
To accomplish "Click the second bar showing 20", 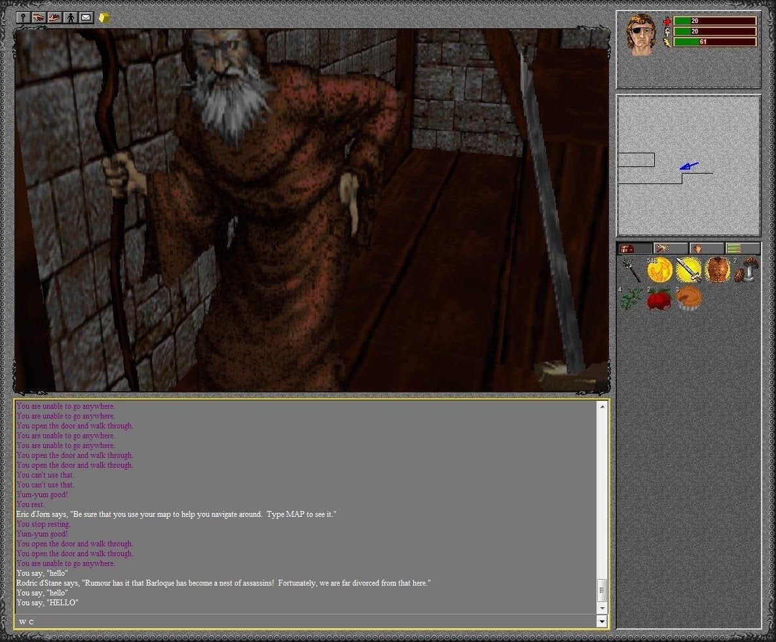I will tap(715, 31).
